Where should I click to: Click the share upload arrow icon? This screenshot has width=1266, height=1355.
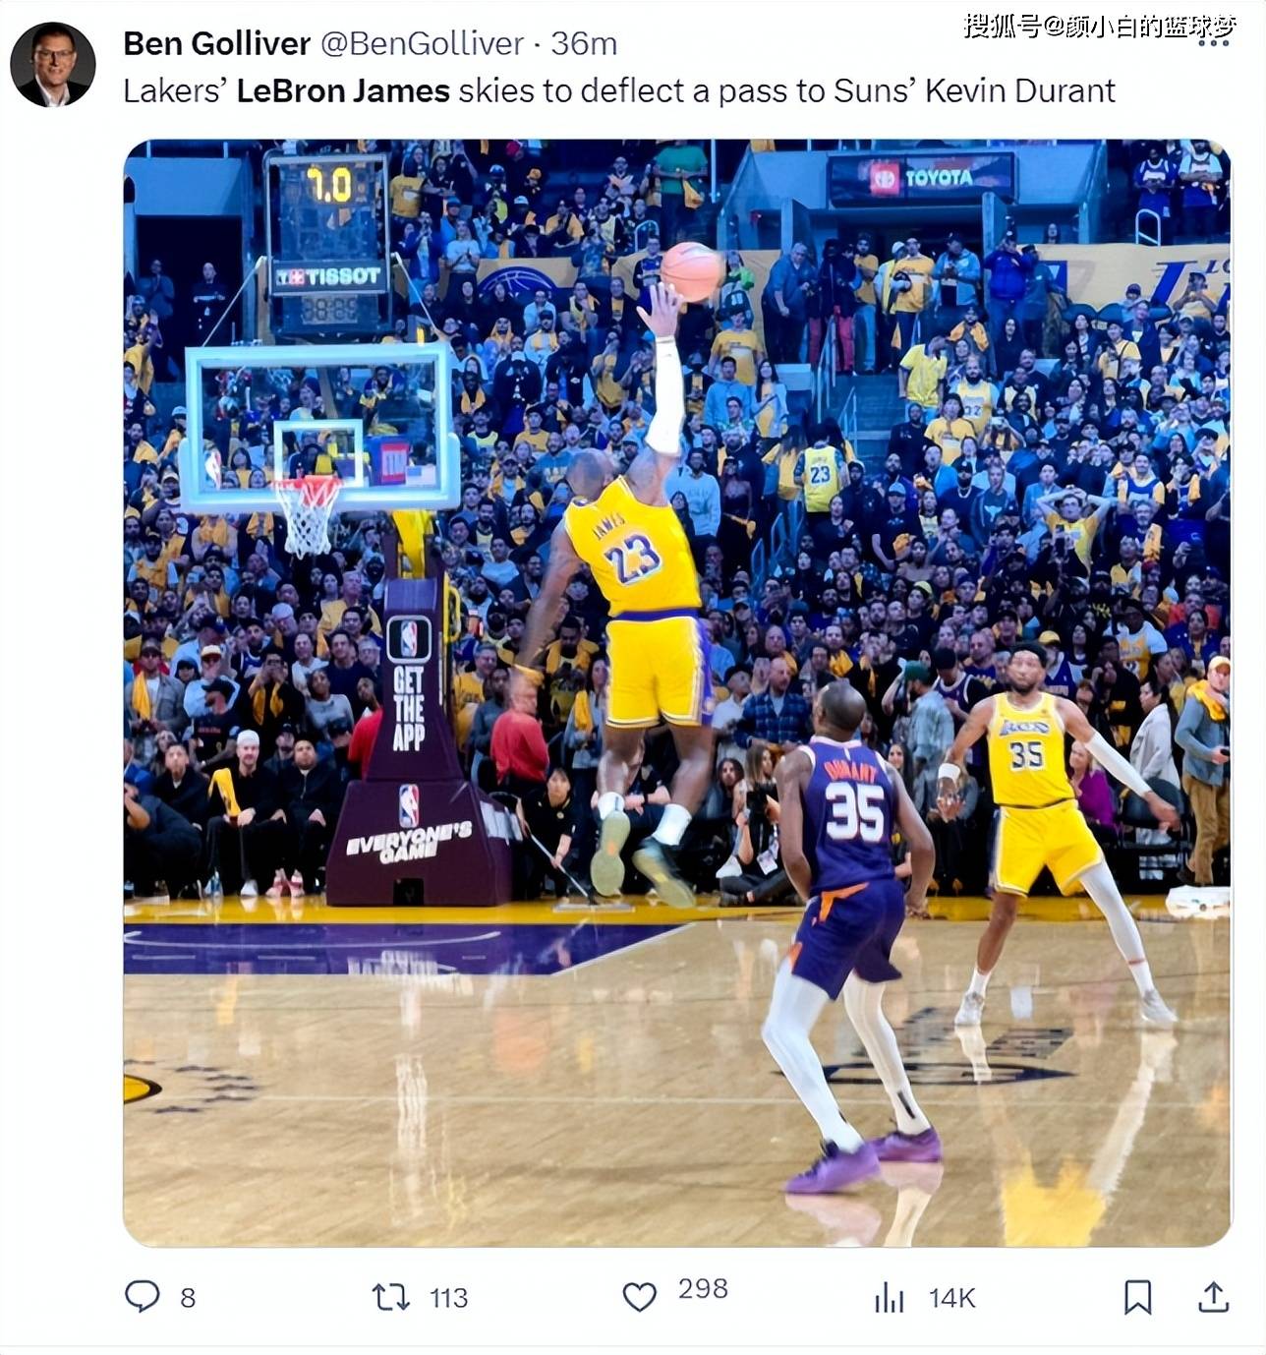click(1214, 1297)
